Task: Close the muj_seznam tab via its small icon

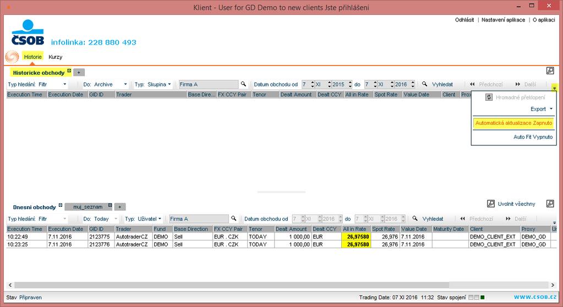Action: click(110, 205)
